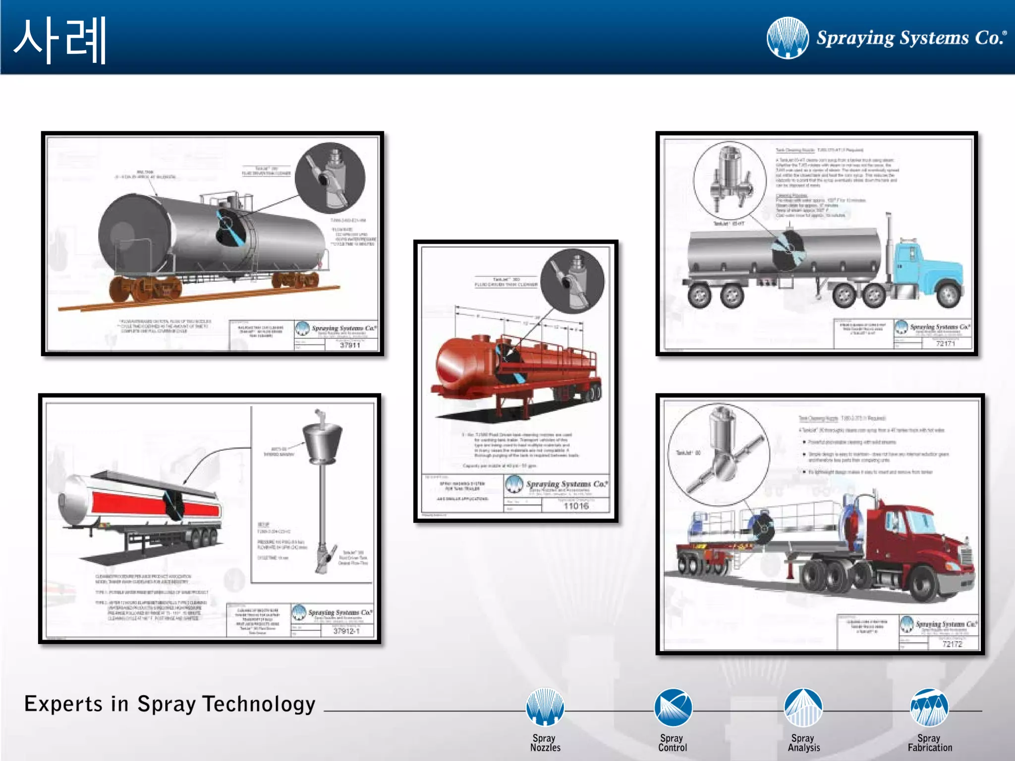The image size is (1015, 761).
Task: Click the TankJet 80 nozzle inset circle
Action: coord(718,453)
